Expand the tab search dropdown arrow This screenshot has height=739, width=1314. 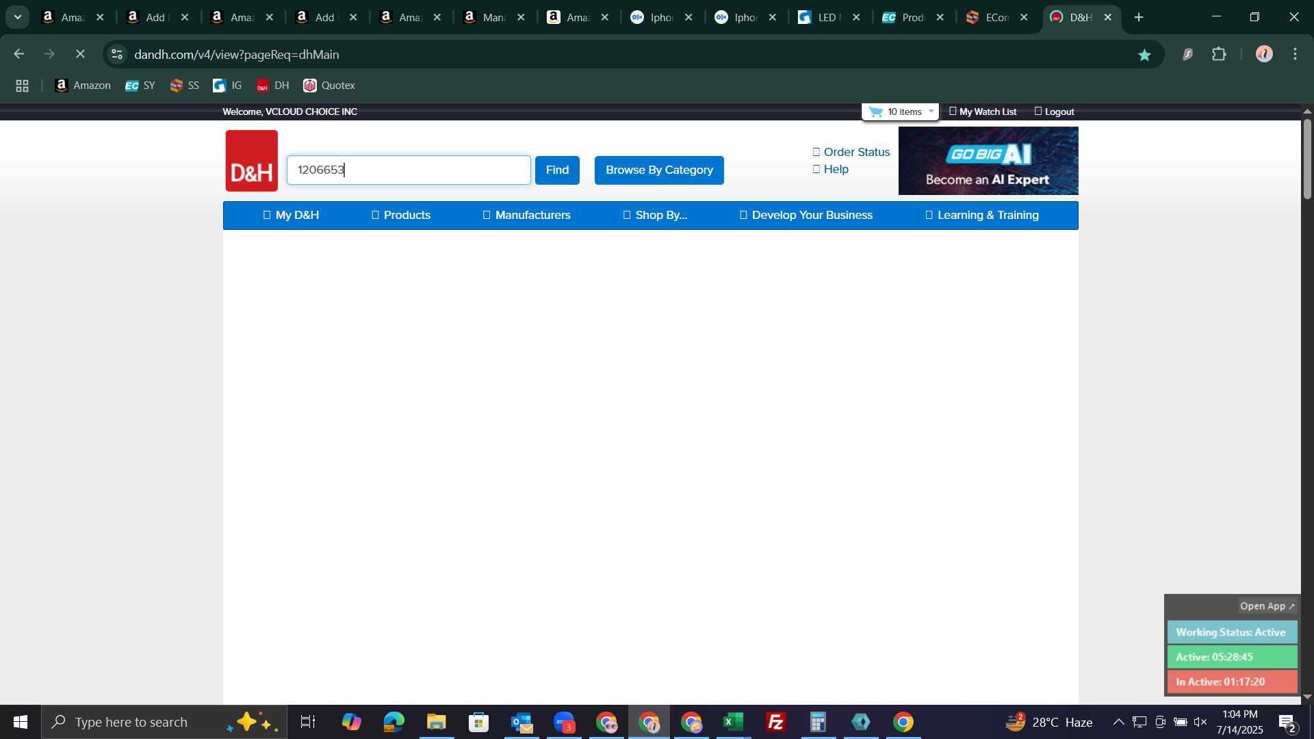click(18, 17)
